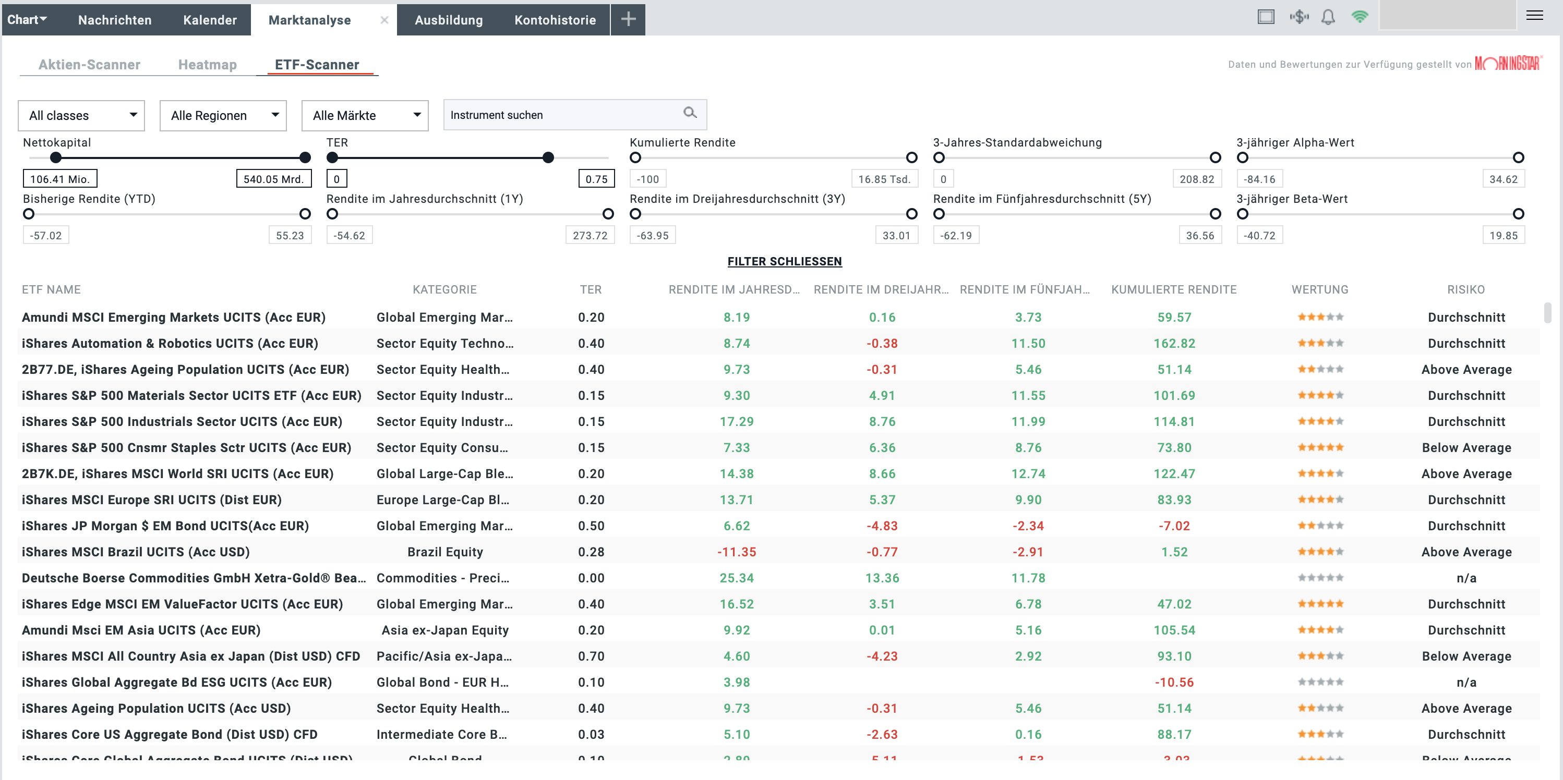The width and height of the screenshot is (1563, 780).
Task: Click the Morningstar logo
Action: pos(1500,63)
